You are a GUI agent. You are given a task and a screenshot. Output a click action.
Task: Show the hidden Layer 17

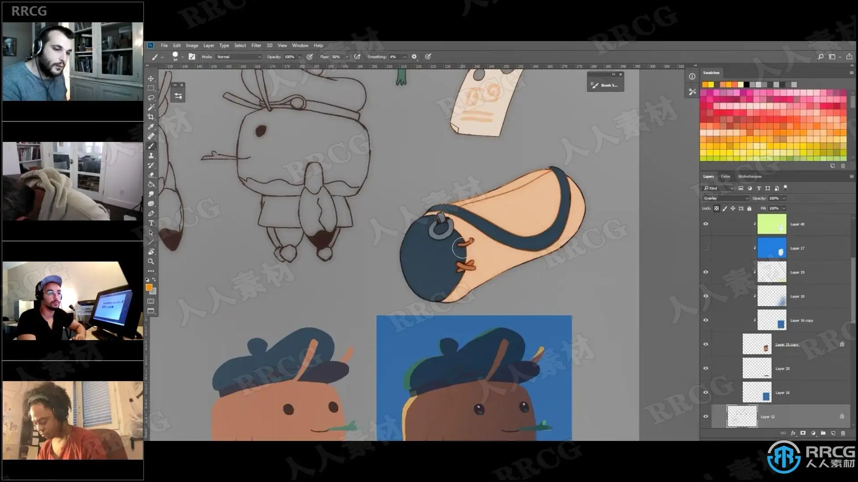click(x=706, y=248)
